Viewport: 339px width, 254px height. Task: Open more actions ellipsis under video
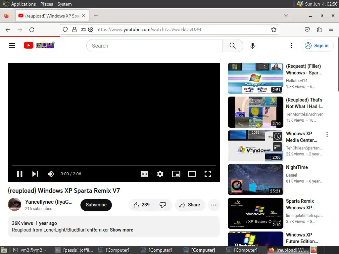coord(214,205)
